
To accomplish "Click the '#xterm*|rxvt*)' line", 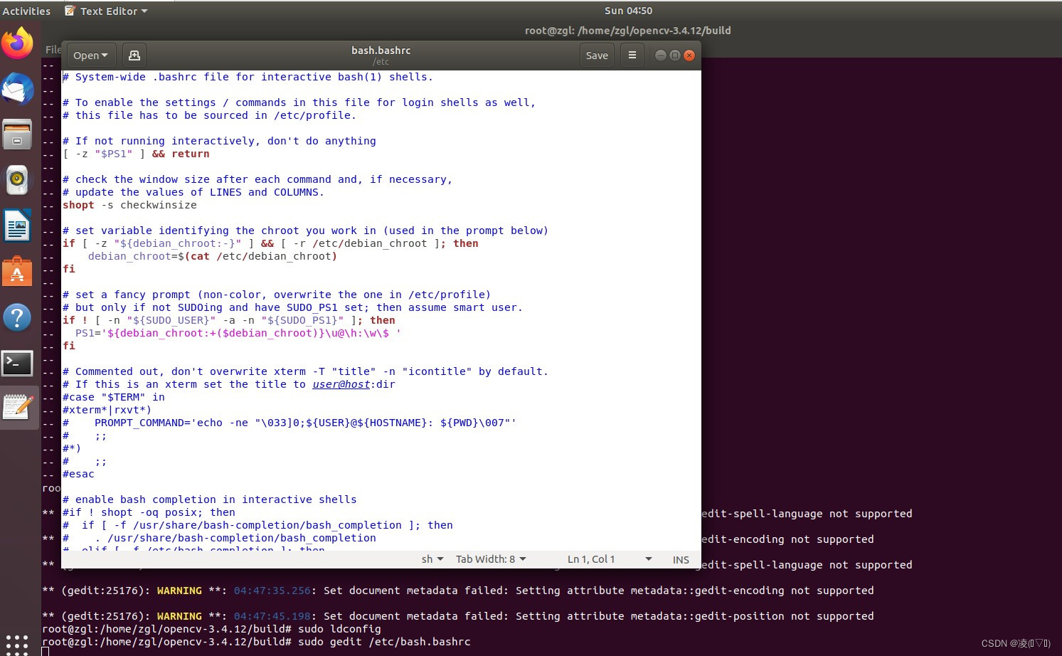I will tap(107, 410).
